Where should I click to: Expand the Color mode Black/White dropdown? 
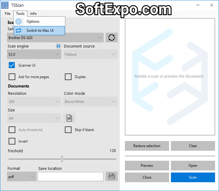(90, 101)
